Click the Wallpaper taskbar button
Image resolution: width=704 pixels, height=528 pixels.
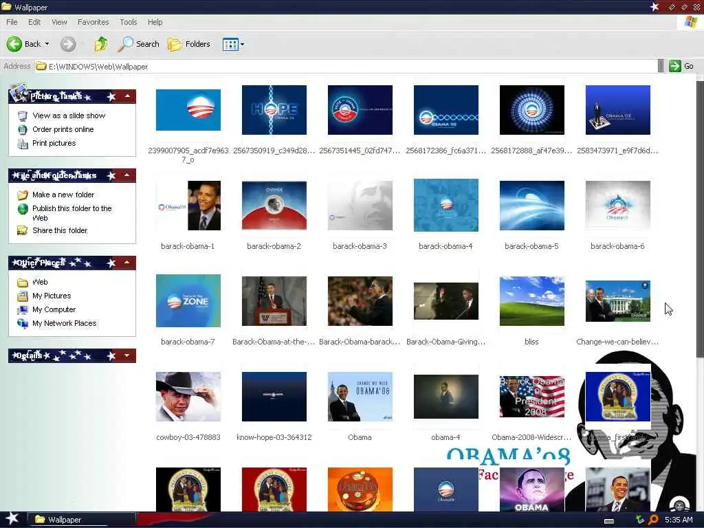click(82, 520)
